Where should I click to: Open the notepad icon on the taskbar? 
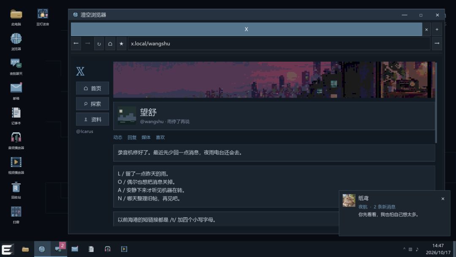click(x=91, y=249)
